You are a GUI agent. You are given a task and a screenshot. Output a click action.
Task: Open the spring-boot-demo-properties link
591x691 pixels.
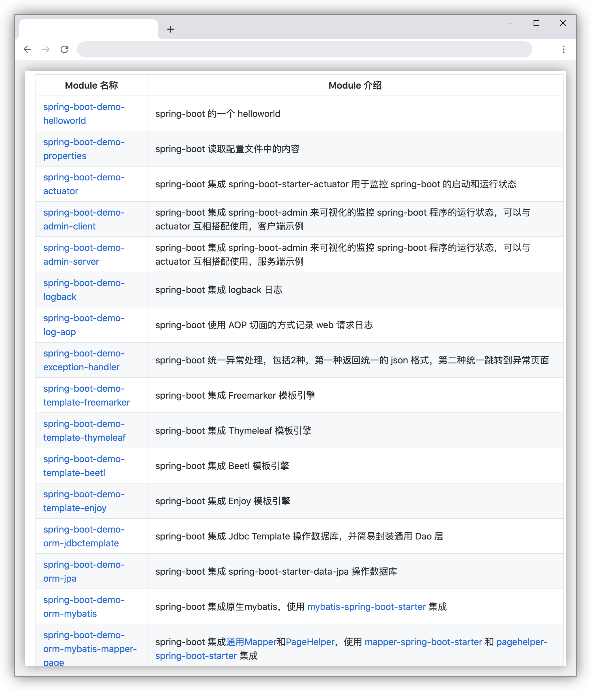click(x=84, y=149)
